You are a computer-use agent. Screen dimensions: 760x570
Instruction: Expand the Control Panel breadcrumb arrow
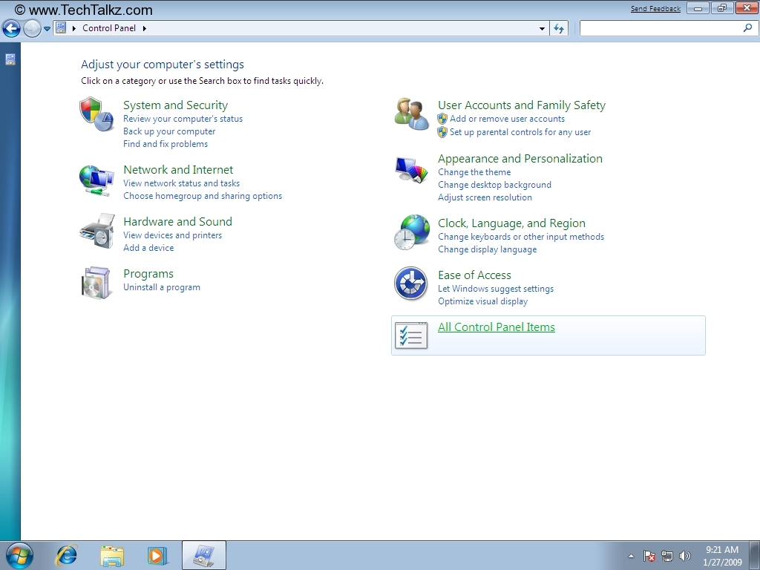coord(144,28)
